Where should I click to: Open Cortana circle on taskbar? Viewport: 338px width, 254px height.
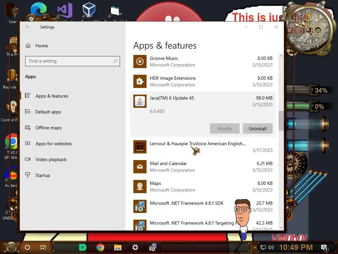coord(27,247)
